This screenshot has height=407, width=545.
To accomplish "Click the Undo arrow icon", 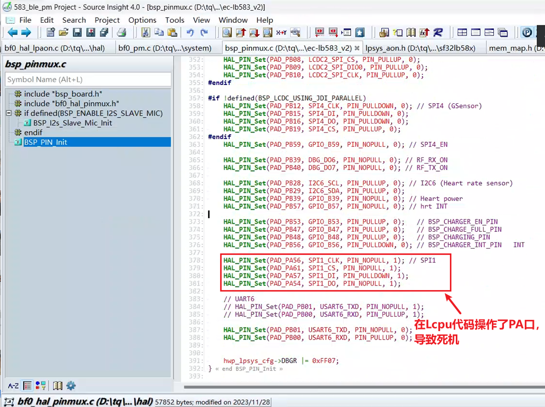I will click(190, 33).
